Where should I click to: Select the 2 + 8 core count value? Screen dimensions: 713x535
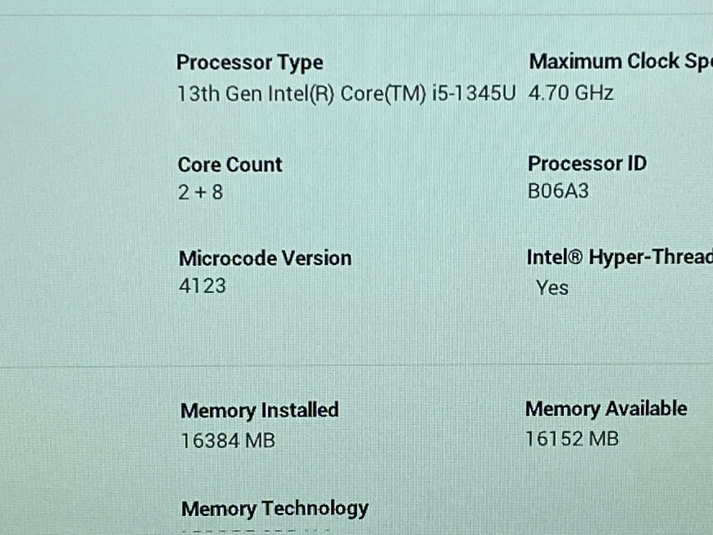201,193
